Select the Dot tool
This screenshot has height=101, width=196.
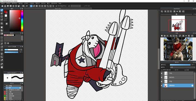pyautogui.click(x=2, y=17)
